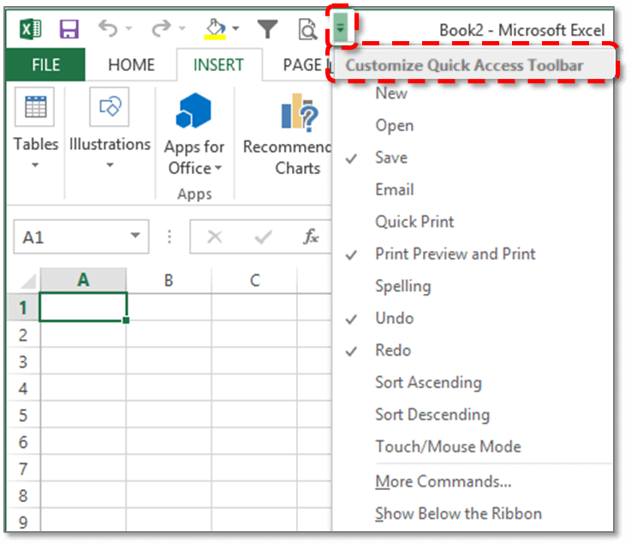
Task: Click the Tables icon in ribbon
Action: (35, 107)
